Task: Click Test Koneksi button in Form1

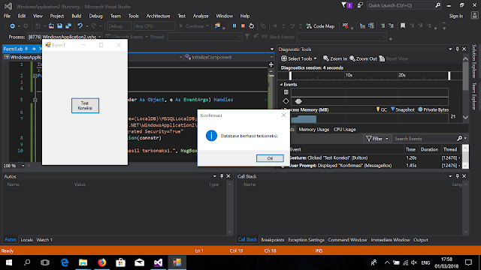Action: click(85, 106)
